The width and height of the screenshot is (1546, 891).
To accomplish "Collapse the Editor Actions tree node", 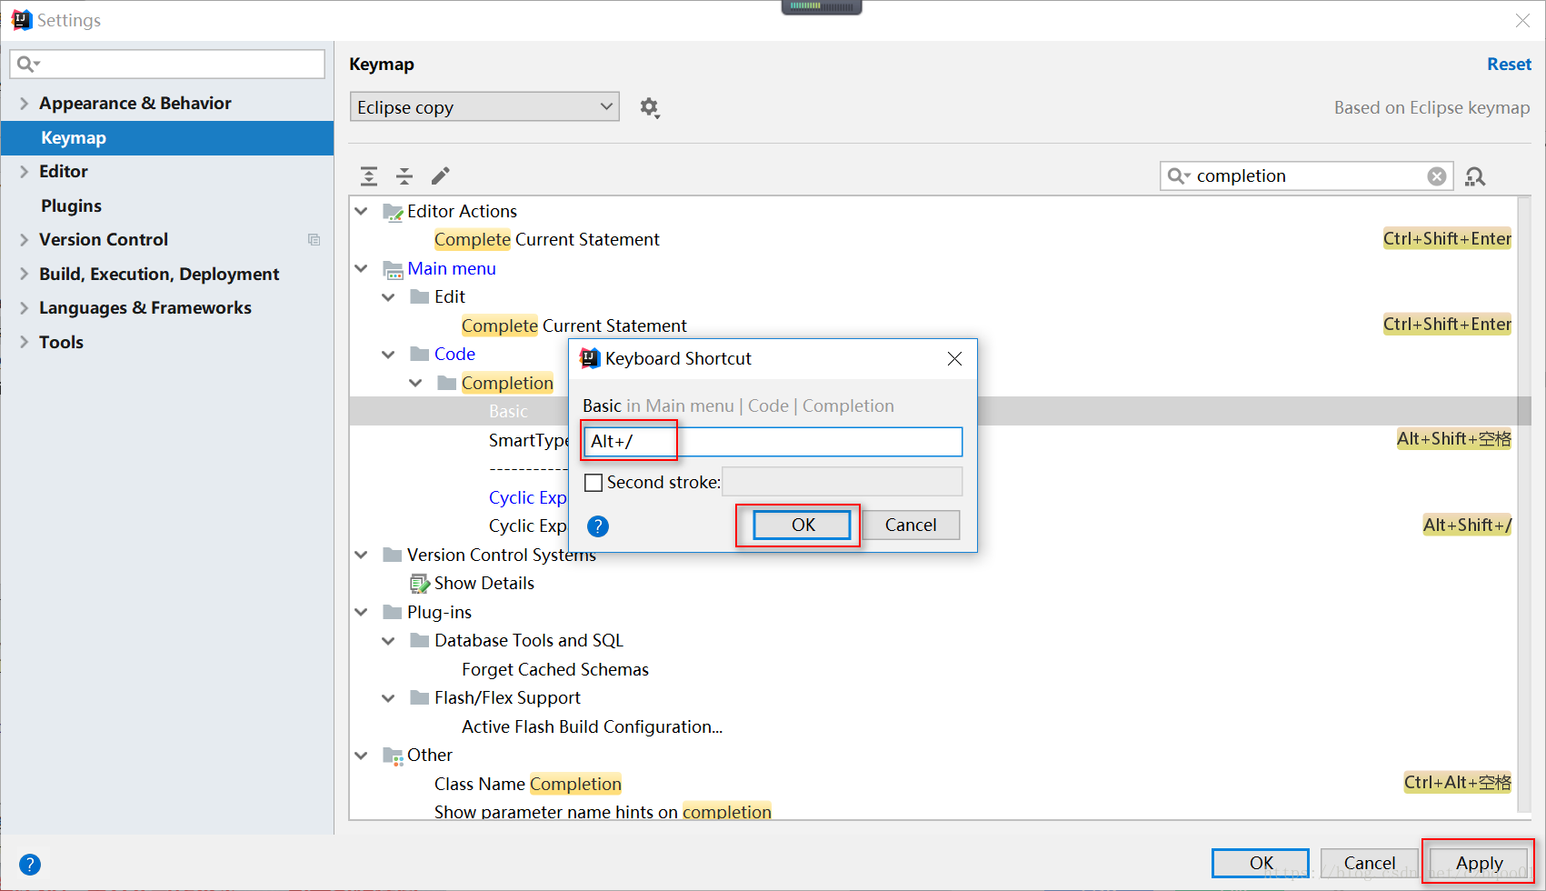I will click(x=362, y=211).
